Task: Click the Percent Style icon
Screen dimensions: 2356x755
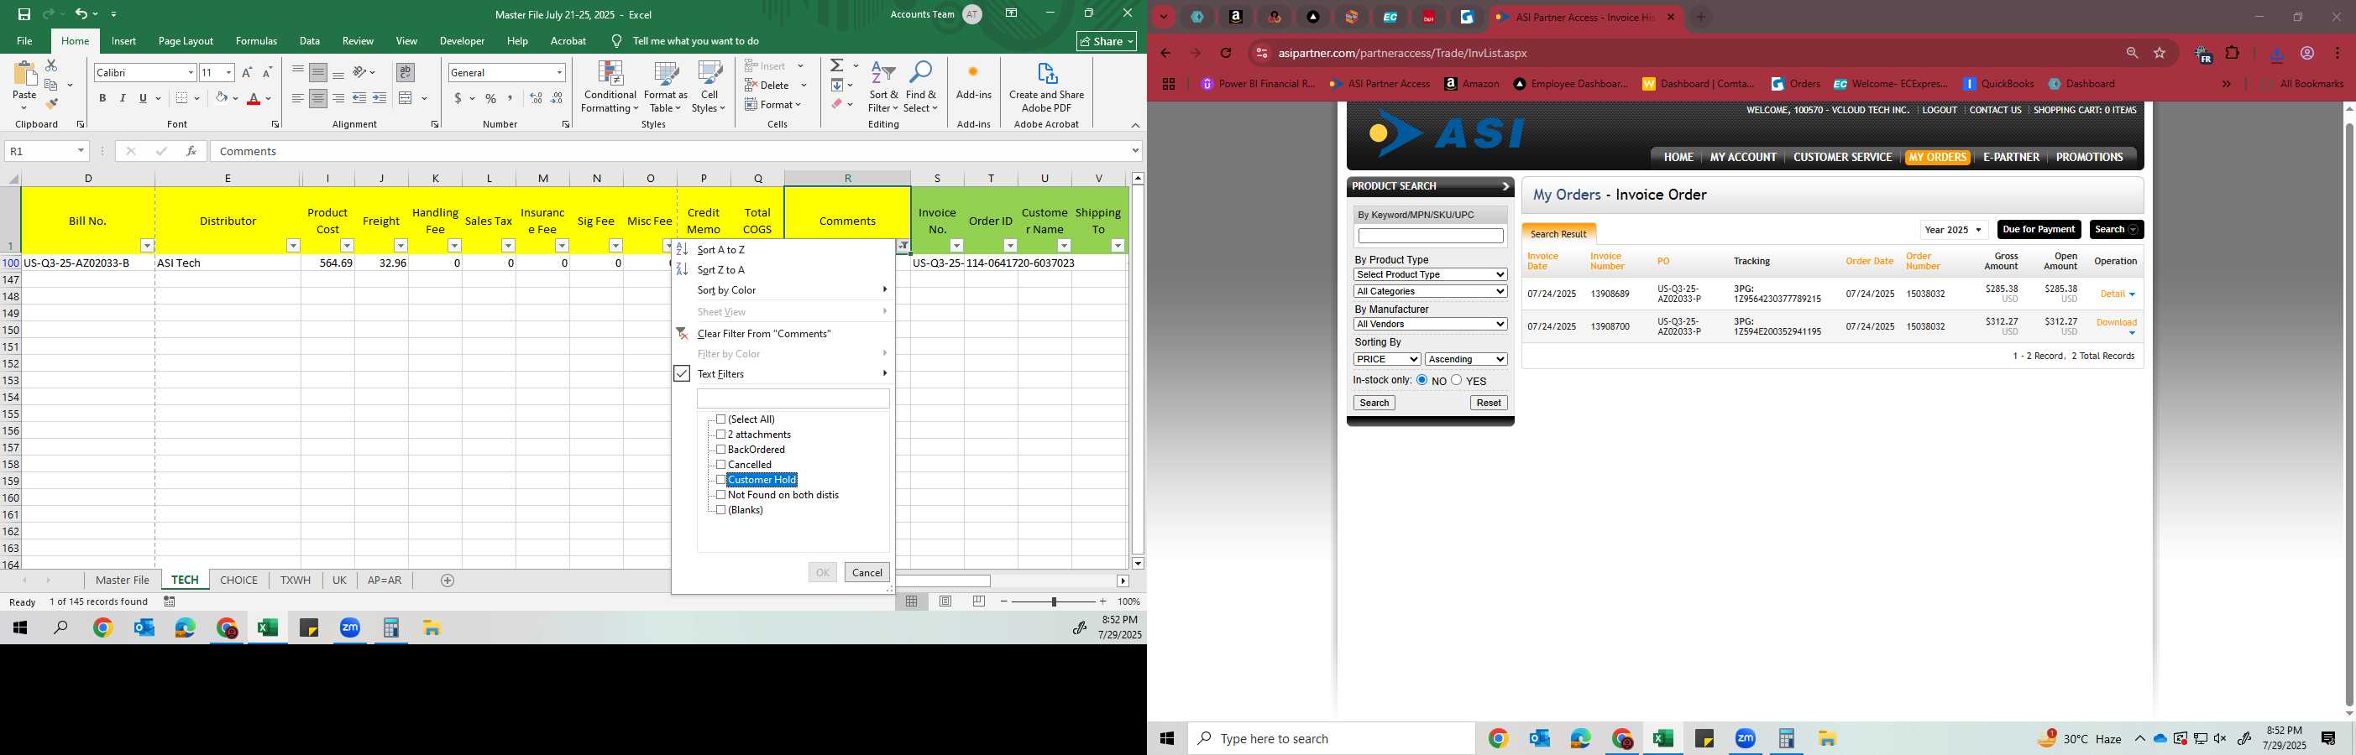Action: (491, 98)
